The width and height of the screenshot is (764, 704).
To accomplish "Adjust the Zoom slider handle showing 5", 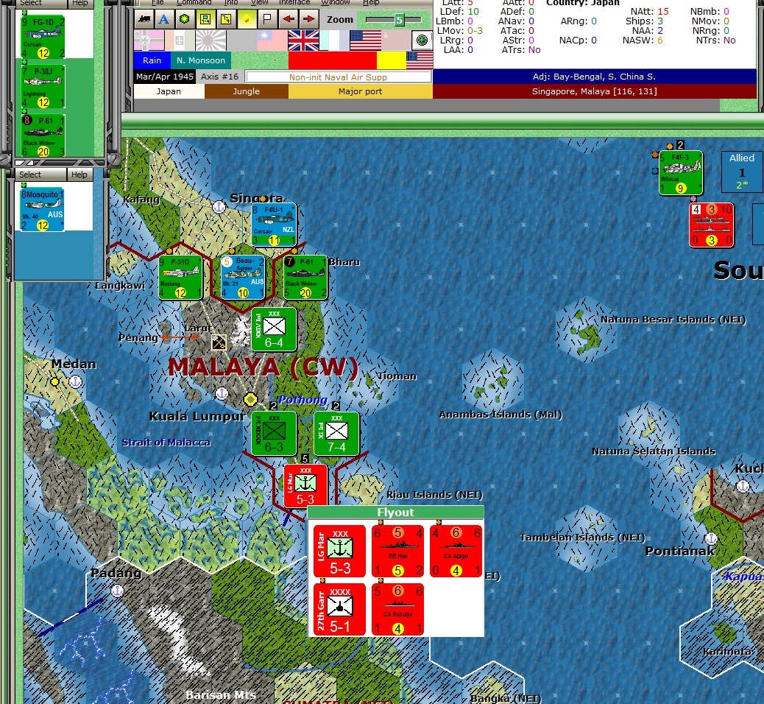I will [399, 20].
